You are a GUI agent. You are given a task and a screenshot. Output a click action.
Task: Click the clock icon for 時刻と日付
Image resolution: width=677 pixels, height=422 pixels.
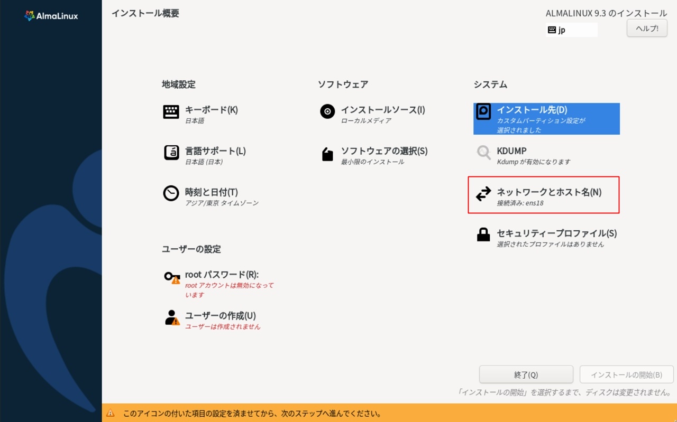171,193
